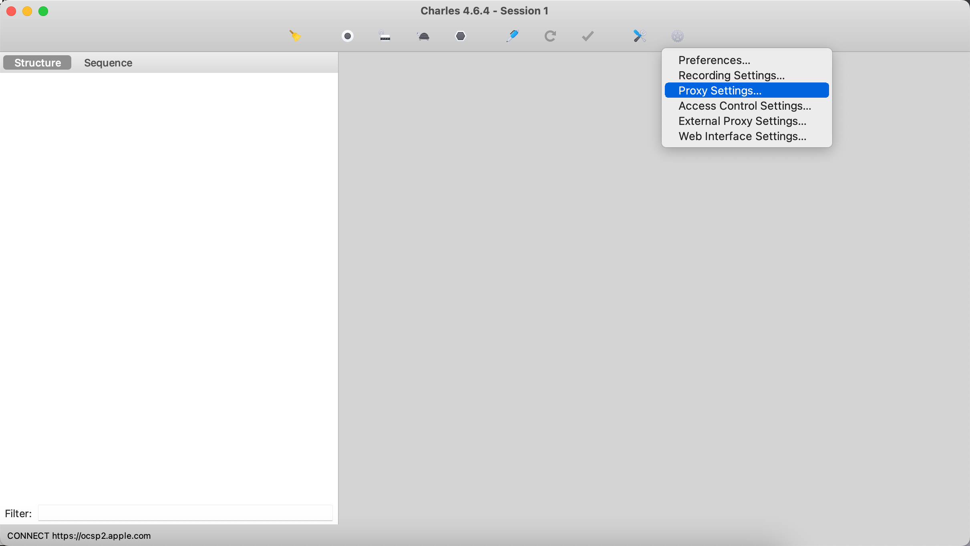Choose Proxy Settings... in the menu
970x546 pixels.
pos(720,90)
